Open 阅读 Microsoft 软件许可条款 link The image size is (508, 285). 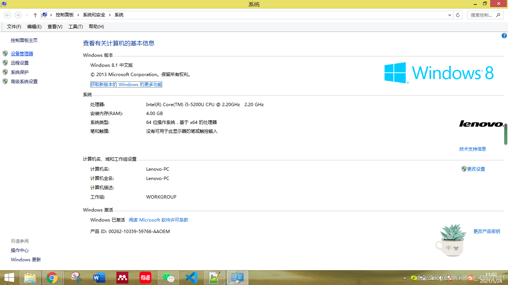[x=158, y=220]
